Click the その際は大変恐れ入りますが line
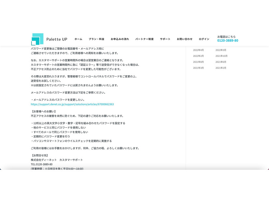Viewport: 269px width, 202px height. pyautogui.click(x=84, y=76)
